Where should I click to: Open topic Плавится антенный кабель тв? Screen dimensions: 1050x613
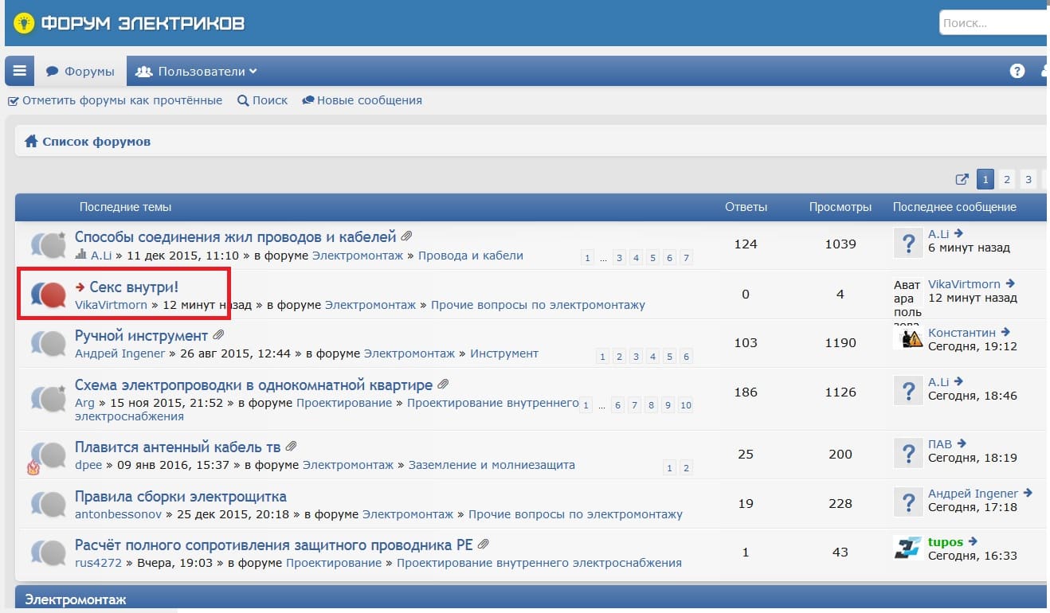click(x=178, y=447)
